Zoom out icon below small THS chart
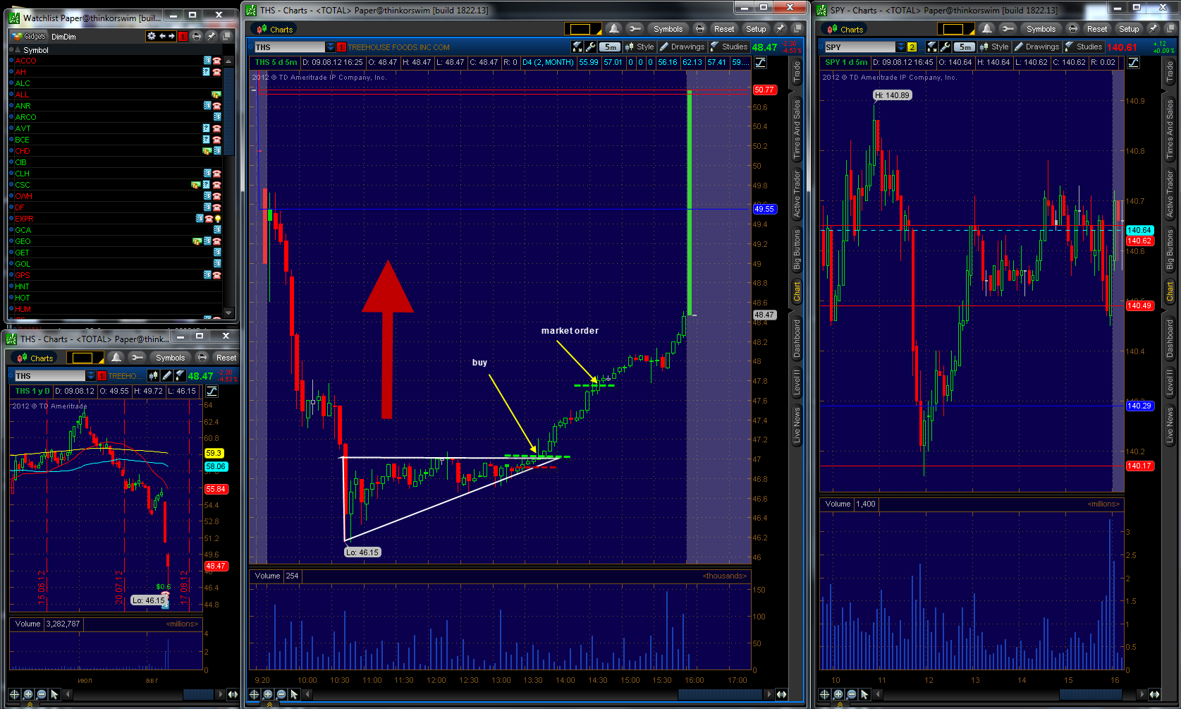1181x709 pixels. click(x=42, y=695)
